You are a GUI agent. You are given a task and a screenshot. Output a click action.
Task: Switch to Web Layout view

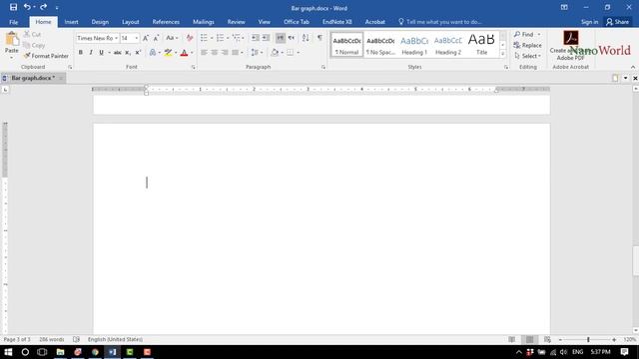[547, 339]
